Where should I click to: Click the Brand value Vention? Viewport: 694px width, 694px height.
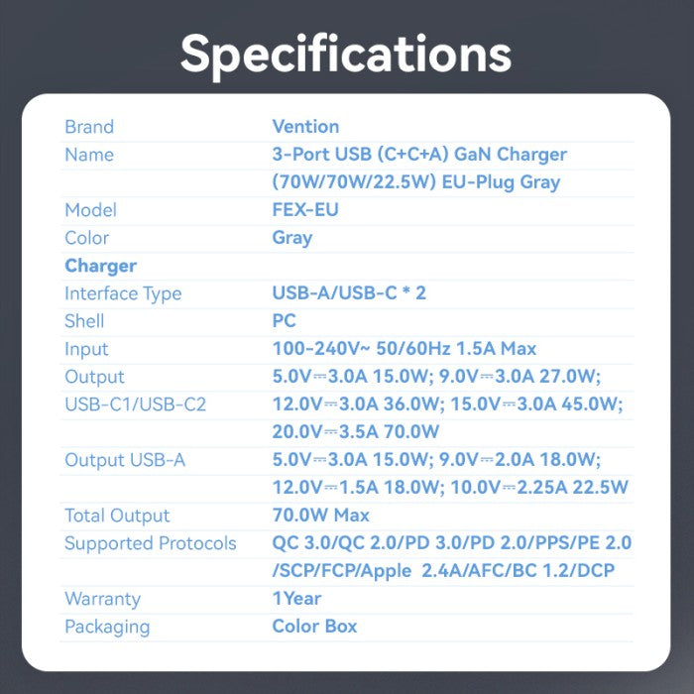tap(305, 127)
